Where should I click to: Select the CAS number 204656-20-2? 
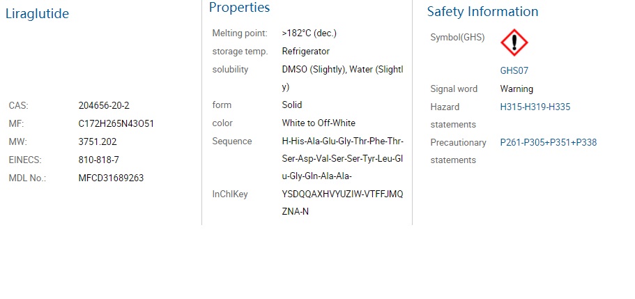(x=104, y=106)
